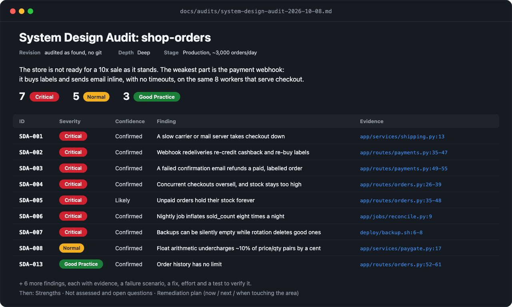Open evidence link app/routes/payments.py:49-55
The height and width of the screenshot is (307, 512).
404,169
